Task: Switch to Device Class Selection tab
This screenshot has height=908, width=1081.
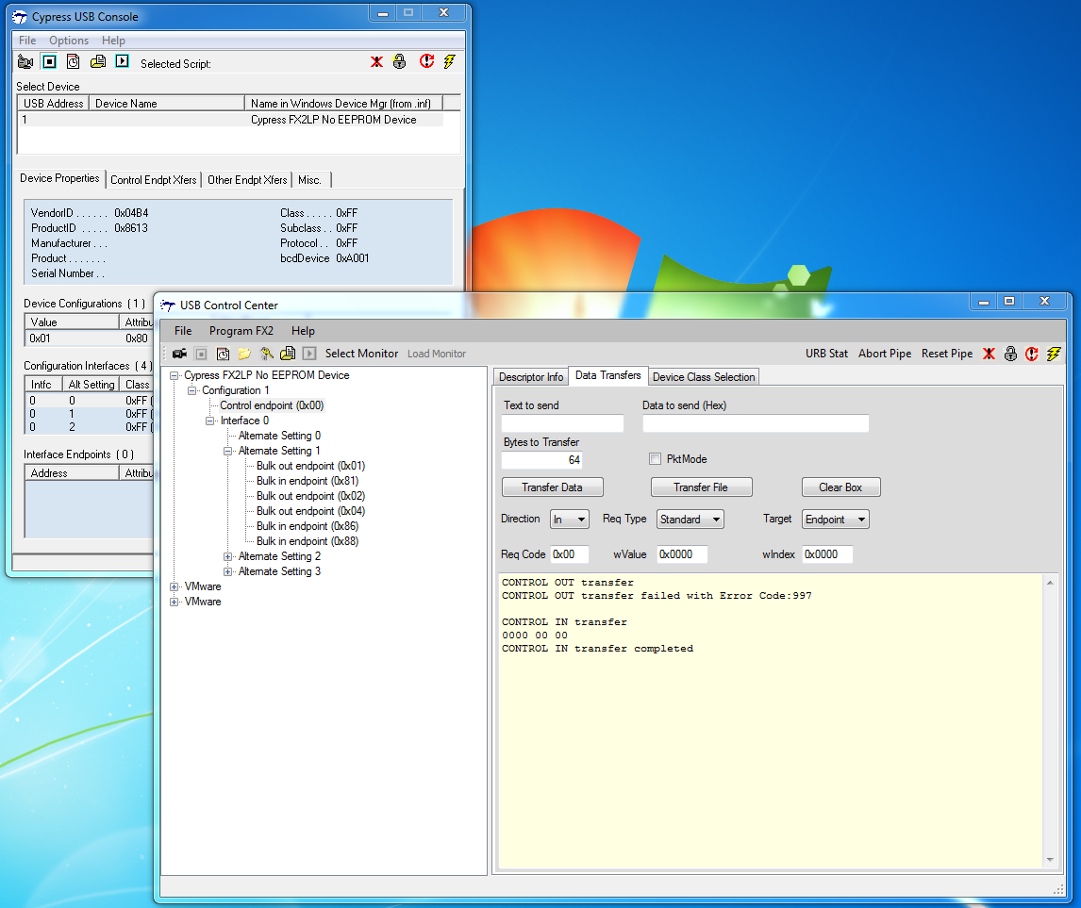Action: (x=704, y=377)
